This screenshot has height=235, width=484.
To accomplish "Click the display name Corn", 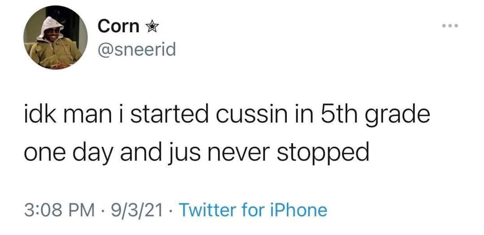I will [x=118, y=27].
